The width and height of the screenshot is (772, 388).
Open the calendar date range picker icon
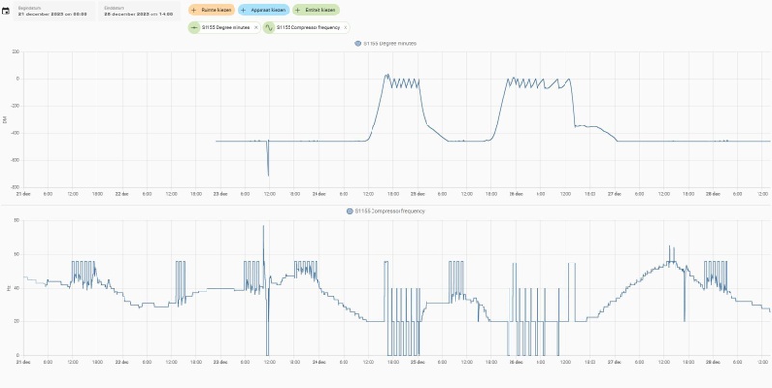tap(6, 11)
